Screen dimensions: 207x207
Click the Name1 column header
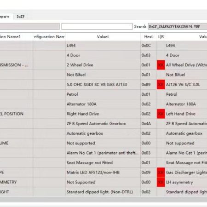tap(17, 37)
